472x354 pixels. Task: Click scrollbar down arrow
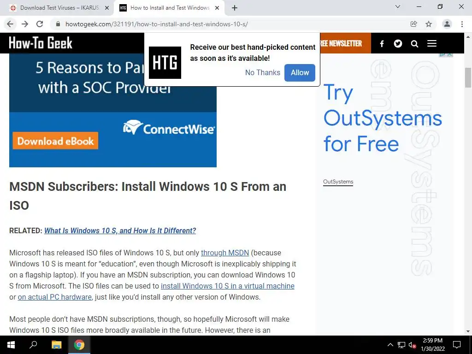[468, 331]
